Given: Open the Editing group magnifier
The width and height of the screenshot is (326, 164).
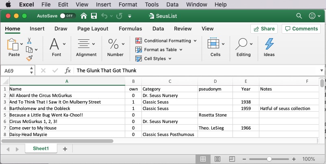Looking at the screenshot, I should (241, 44).
